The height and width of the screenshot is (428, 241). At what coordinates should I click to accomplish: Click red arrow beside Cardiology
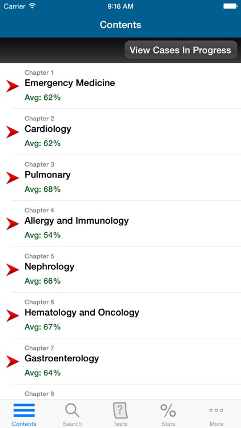coord(13,132)
